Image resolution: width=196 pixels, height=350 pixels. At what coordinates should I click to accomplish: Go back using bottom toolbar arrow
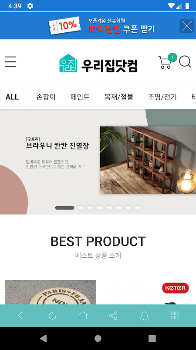[x=20, y=315]
